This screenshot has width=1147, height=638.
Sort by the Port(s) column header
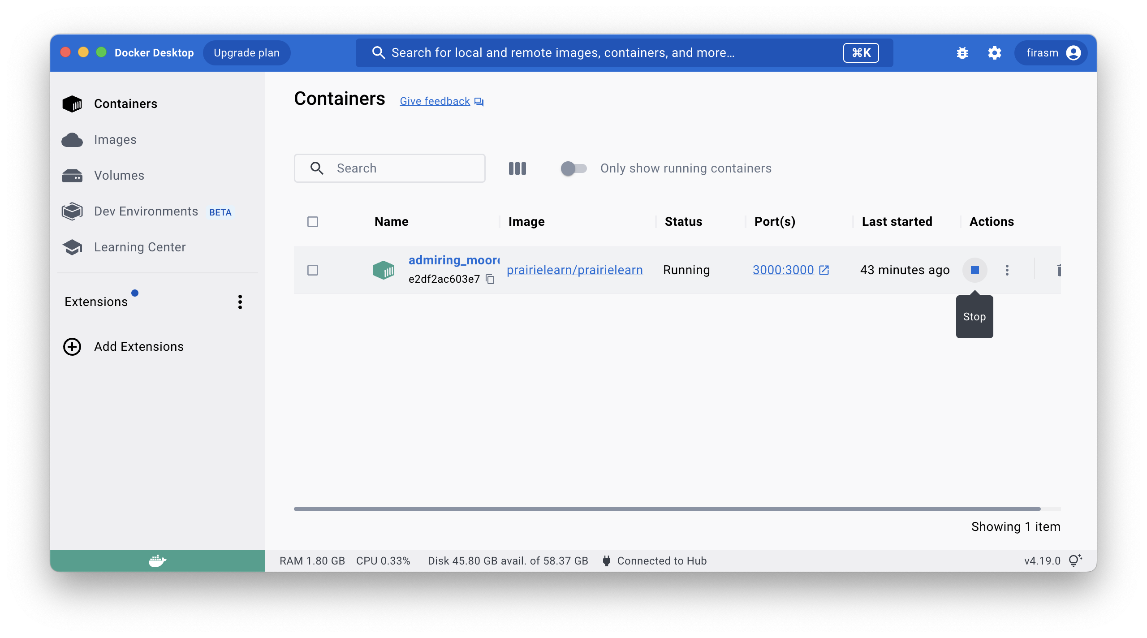(x=775, y=222)
